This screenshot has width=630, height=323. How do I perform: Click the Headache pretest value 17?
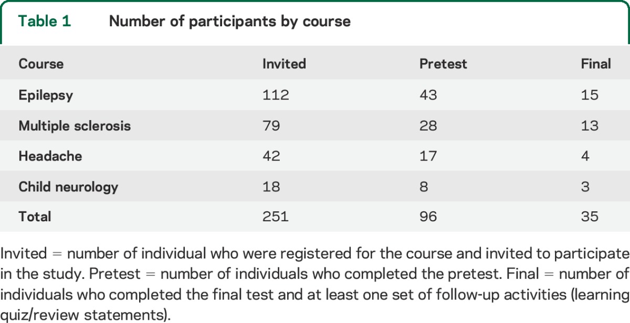point(428,156)
